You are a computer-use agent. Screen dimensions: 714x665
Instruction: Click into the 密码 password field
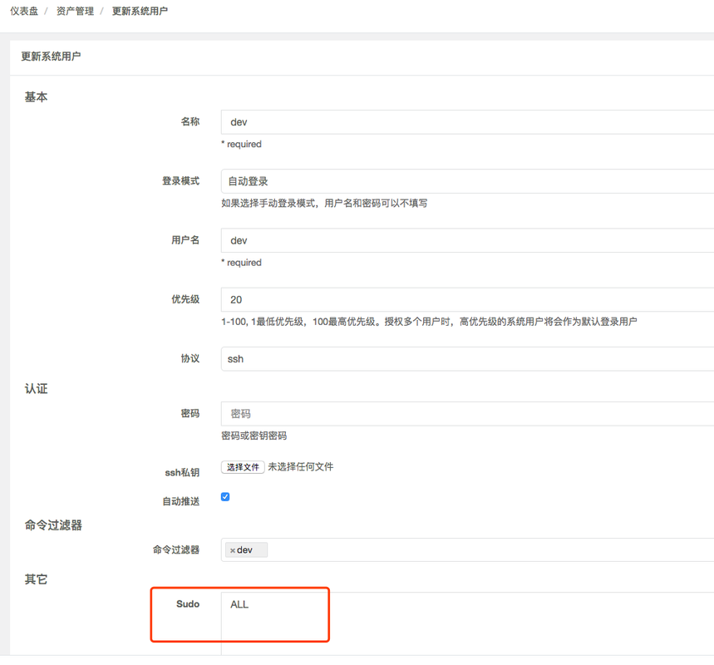coord(467,414)
